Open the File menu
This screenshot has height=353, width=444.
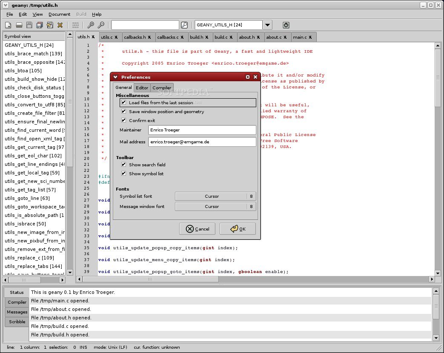[10, 14]
